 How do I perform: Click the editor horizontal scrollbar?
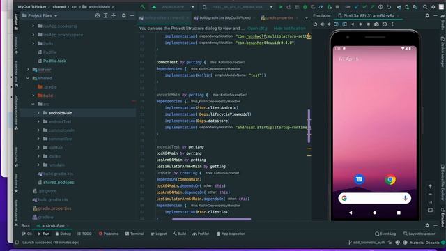212,219
